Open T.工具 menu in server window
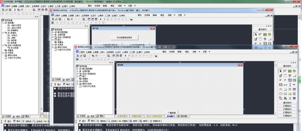 (x=132, y=52)
